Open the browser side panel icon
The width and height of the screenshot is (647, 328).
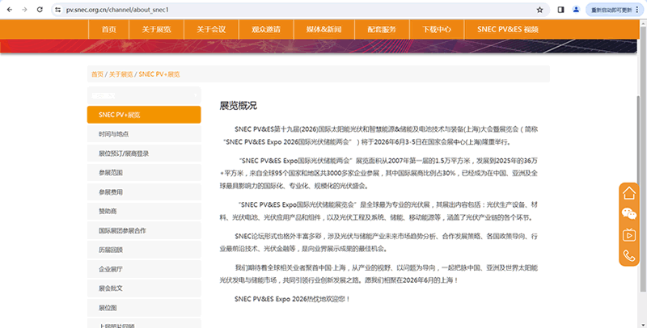(561, 10)
